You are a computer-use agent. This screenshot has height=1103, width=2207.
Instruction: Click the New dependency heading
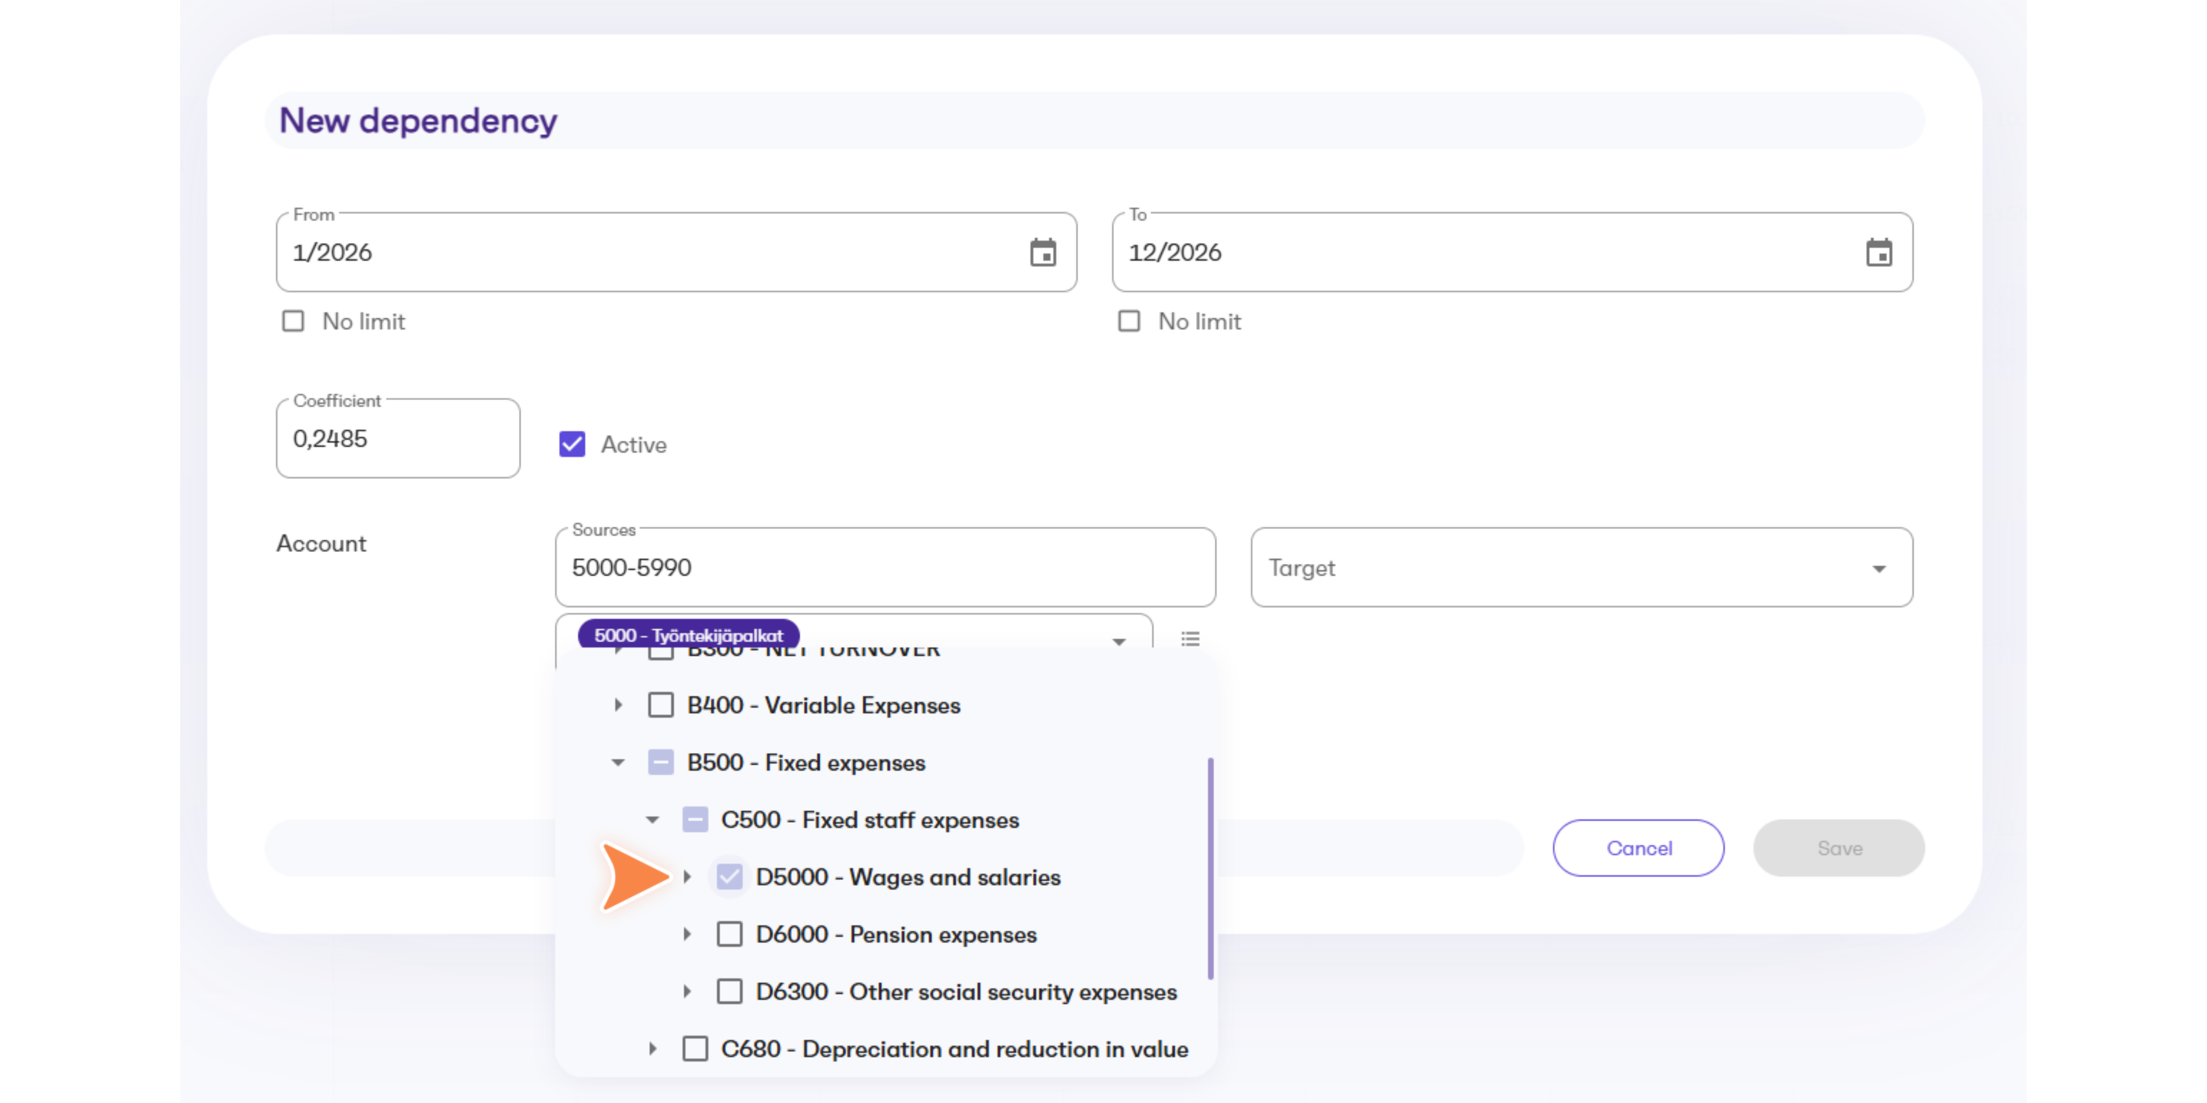[418, 121]
